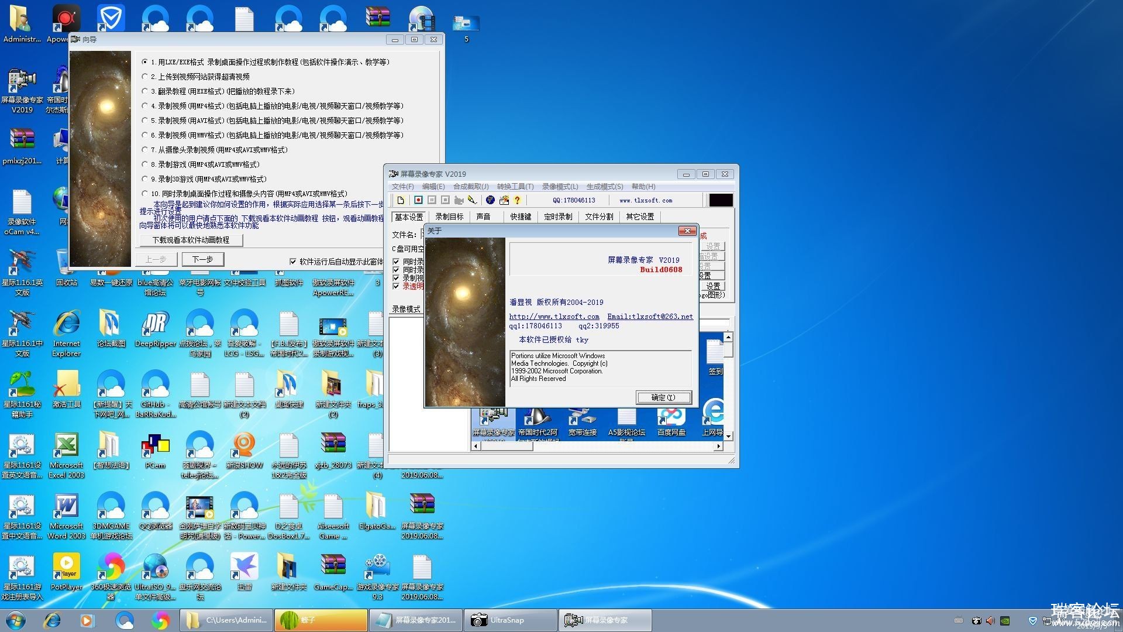Open the 编辑(E) menu
Screen dimensions: 1123x632
[x=433, y=187]
